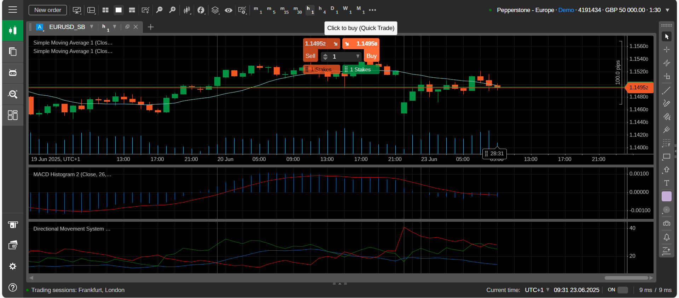Screen dimensions: 679x298
Task: Take a chart screenshot with camera icon
Action: click(x=667, y=223)
